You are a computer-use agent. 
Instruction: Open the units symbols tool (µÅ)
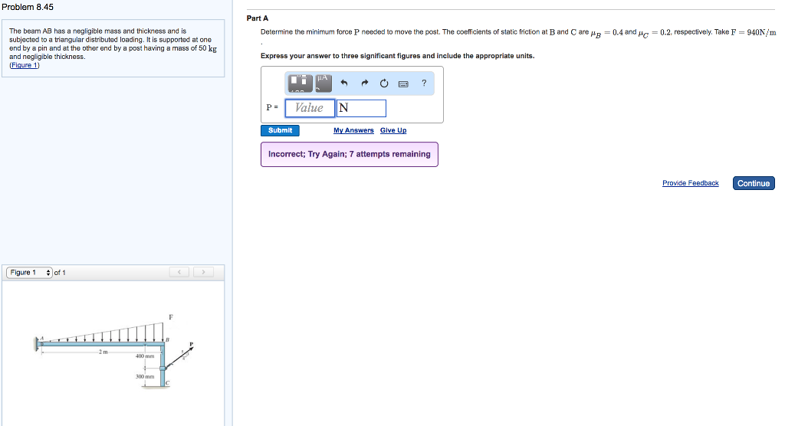click(324, 83)
